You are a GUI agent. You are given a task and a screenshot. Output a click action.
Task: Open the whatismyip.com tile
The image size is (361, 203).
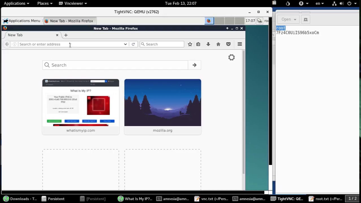[x=81, y=107]
